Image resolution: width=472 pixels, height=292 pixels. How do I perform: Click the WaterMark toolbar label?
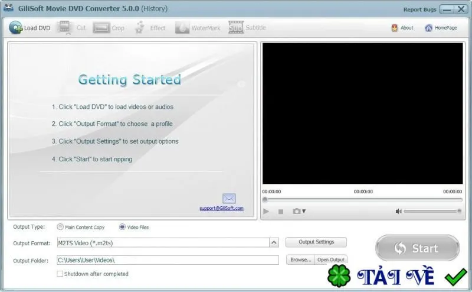tap(206, 28)
